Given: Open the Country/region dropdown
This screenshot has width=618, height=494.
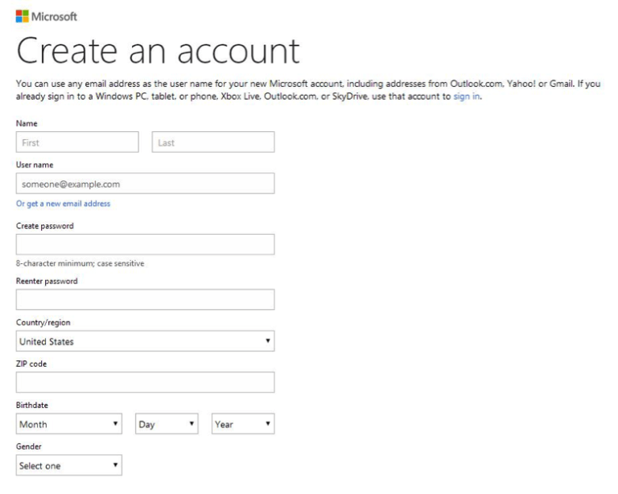Looking at the screenshot, I should pos(146,341).
